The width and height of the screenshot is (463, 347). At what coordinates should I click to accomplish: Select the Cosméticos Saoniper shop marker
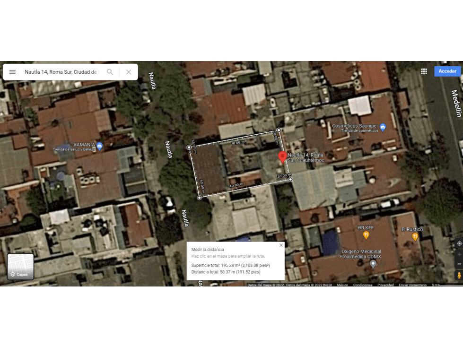pyautogui.click(x=383, y=128)
